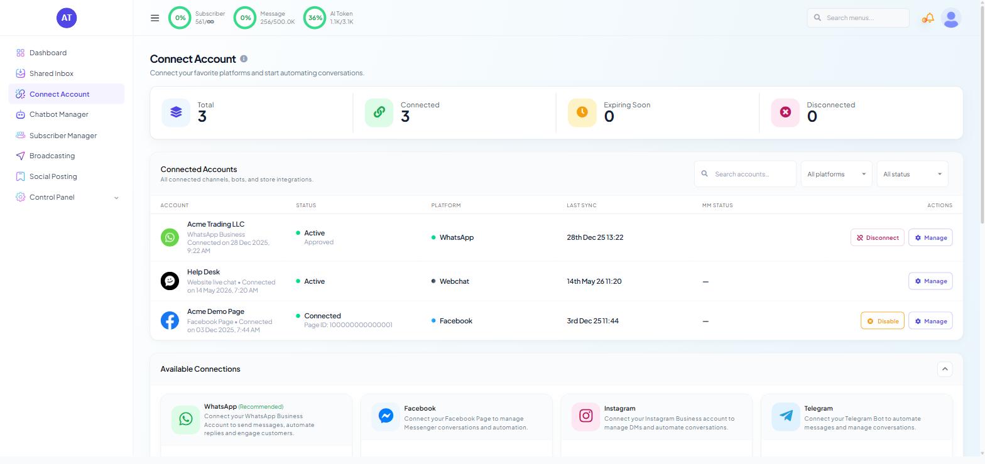Click the Subscriber 0% usage ring

pos(180,18)
